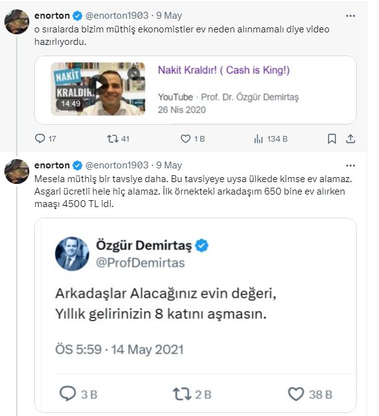379x416 pixels.
Task: Click the @ProfDemirtas handle
Action: [x=140, y=263]
